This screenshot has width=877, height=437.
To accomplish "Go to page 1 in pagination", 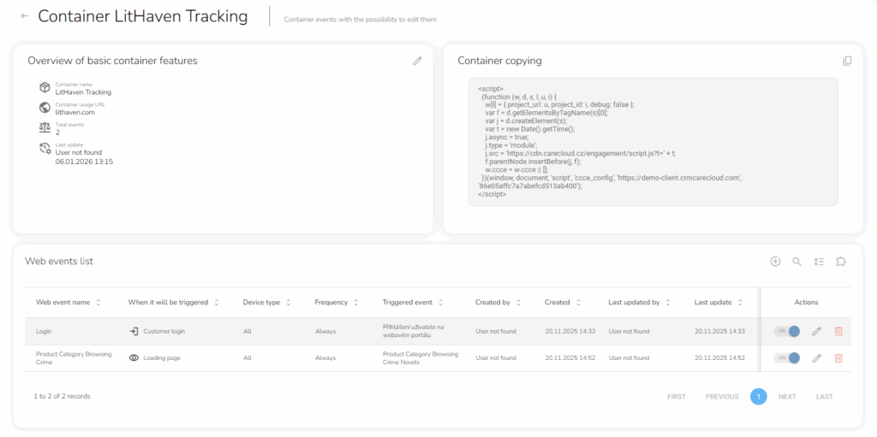I will (x=758, y=397).
